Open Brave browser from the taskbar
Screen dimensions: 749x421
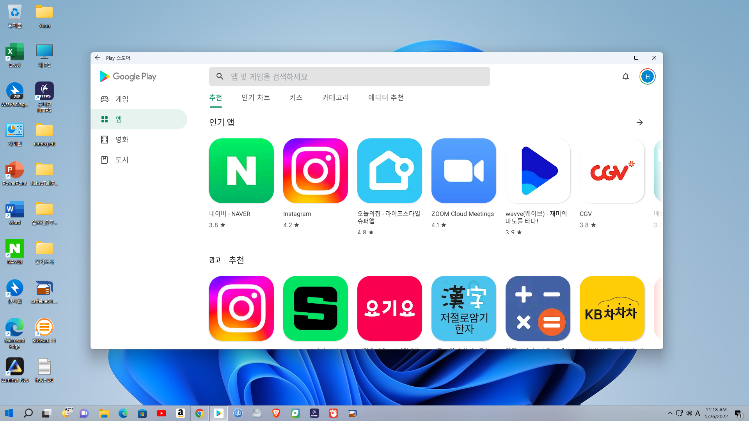pyautogui.click(x=276, y=413)
